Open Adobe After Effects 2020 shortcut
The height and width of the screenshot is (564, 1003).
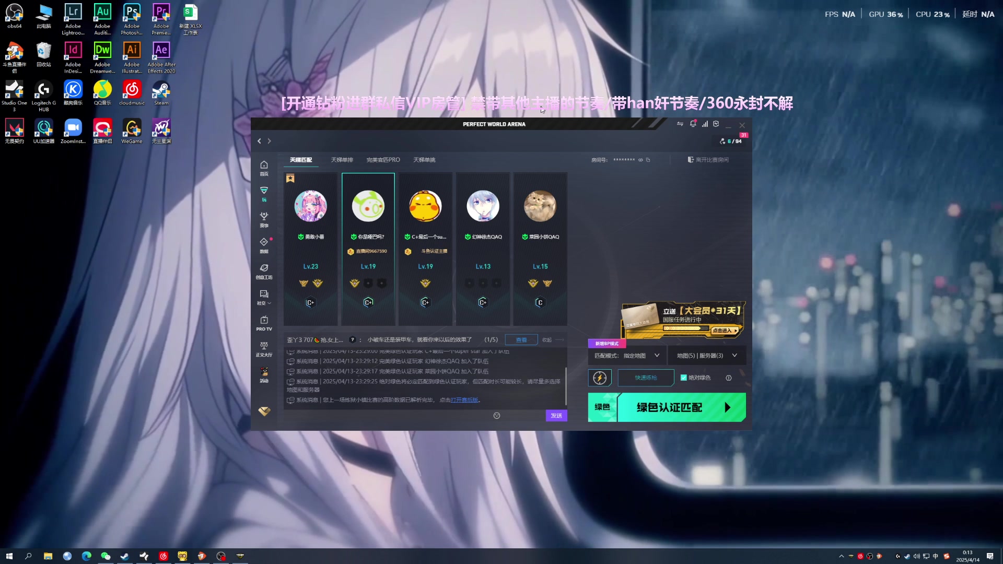point(161,58)
